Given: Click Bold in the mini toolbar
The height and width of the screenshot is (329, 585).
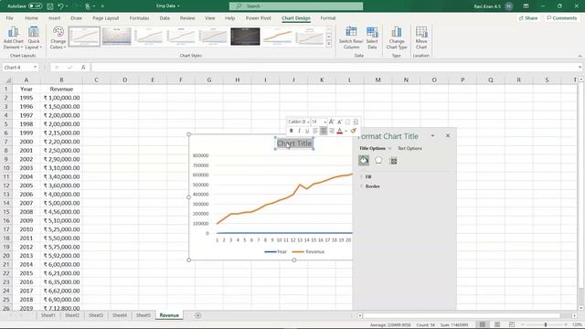Looking at the screenshot, I should [291, 131].
